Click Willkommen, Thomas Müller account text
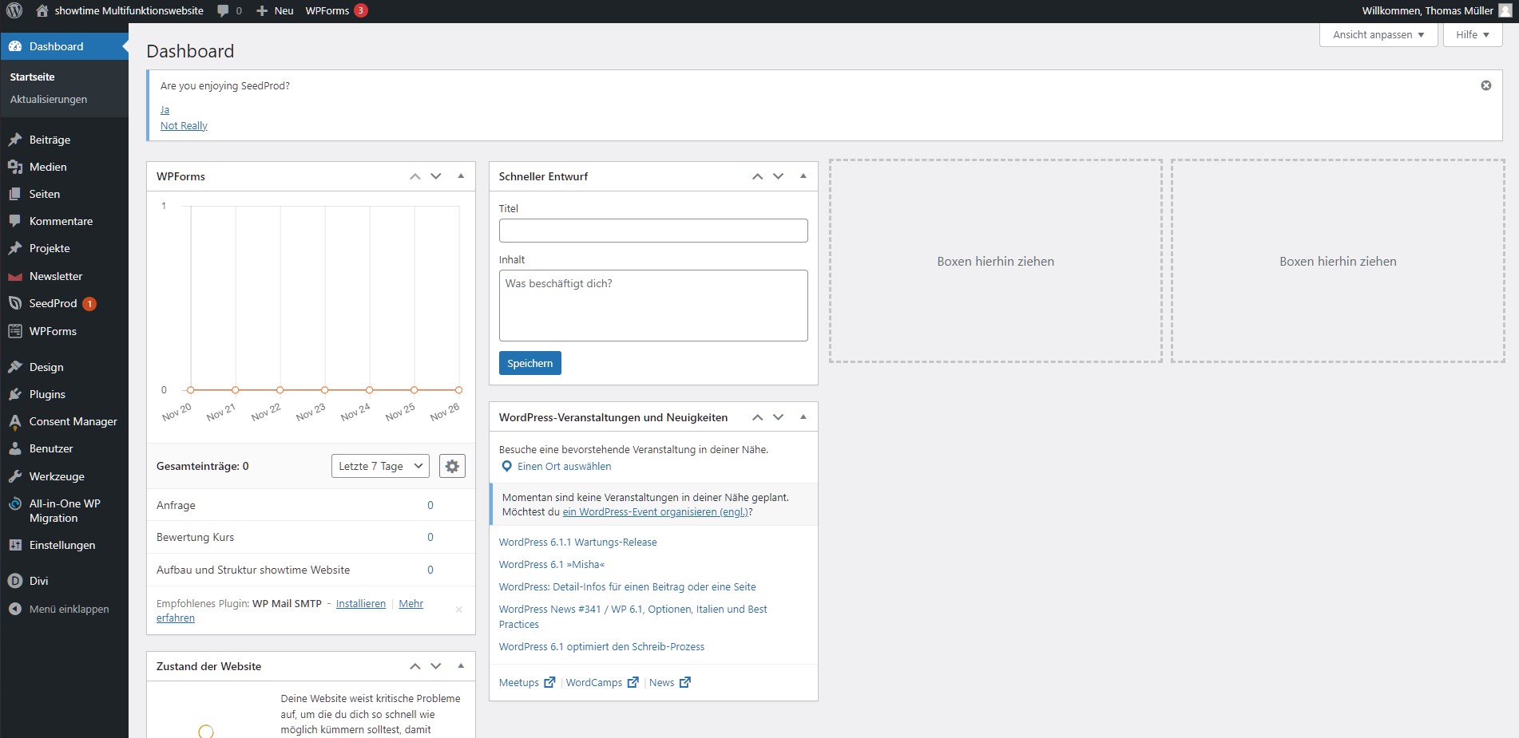This screenshot has width=1519, height=738. pos(1427,11)
